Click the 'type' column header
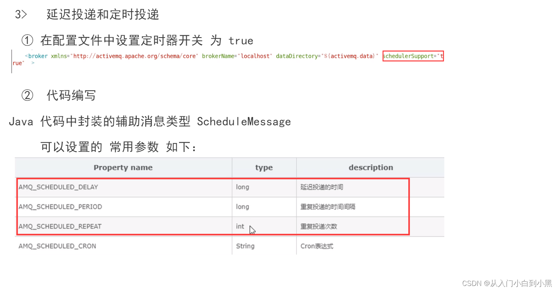558x291 pixels. coord(264,168)
